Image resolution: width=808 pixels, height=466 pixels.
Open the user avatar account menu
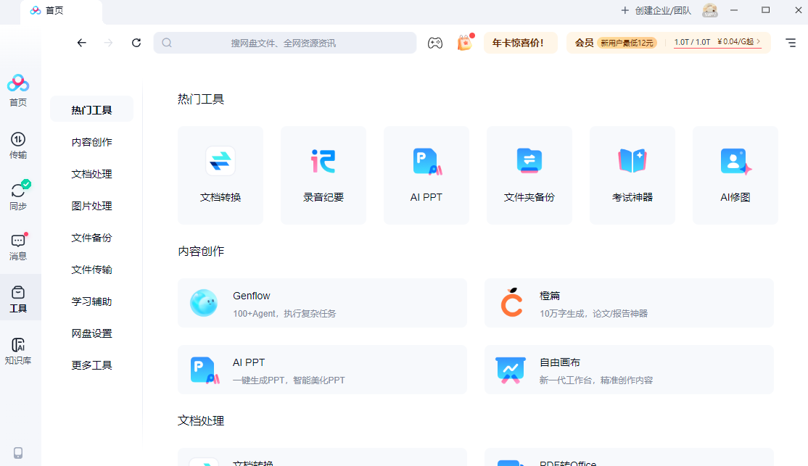pyautogui.click(x=709, y=10)
